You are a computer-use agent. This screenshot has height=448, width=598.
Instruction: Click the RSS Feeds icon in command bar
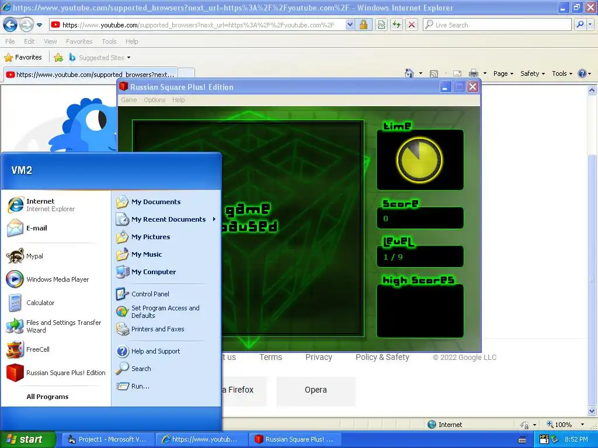(434, 73)
